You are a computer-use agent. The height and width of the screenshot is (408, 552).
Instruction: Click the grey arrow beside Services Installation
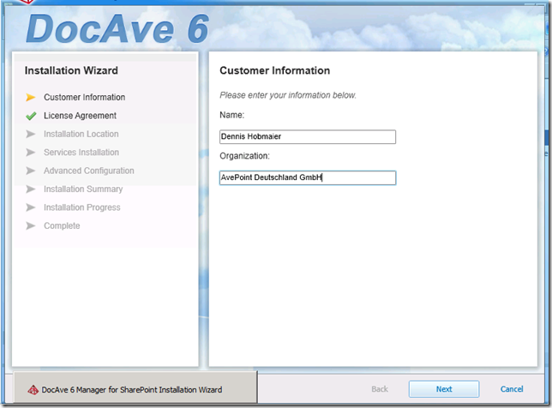point(31,152)
